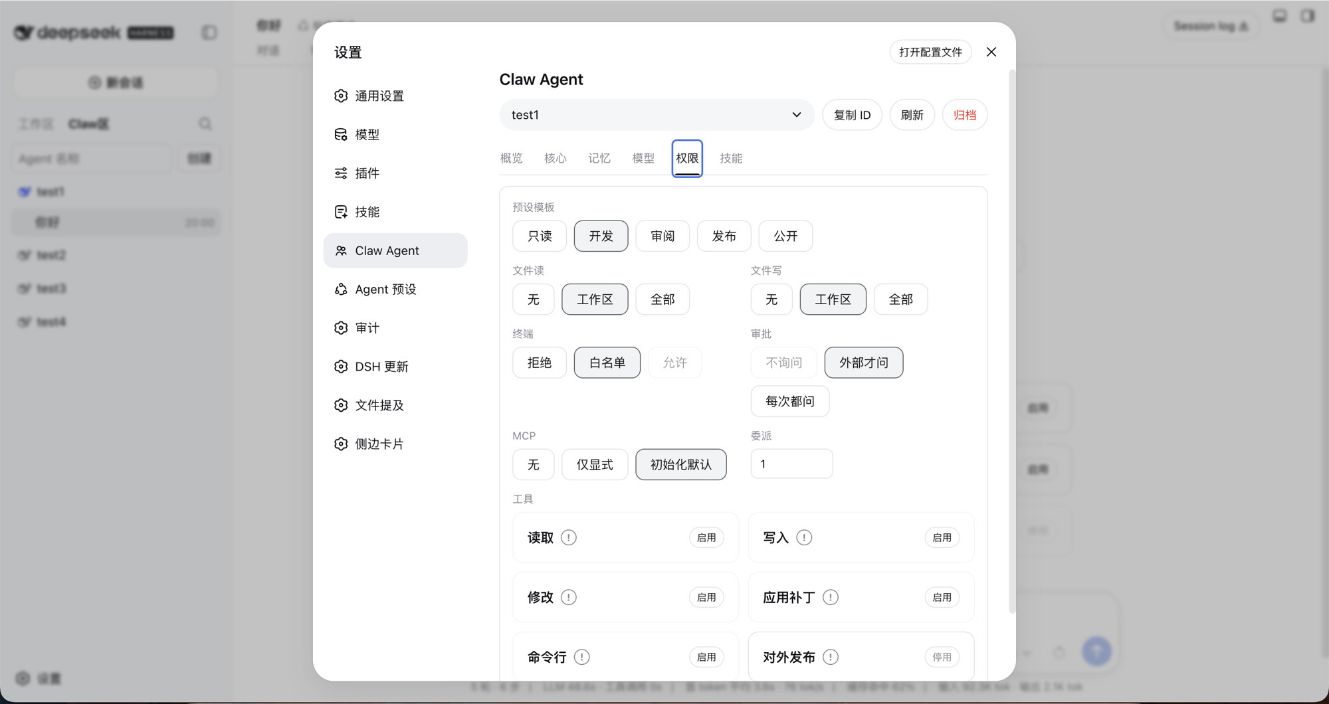This screenshot has width=1329, height=704.
Task: Select test3 agent in background sidebar
Action: coord(116,288)
